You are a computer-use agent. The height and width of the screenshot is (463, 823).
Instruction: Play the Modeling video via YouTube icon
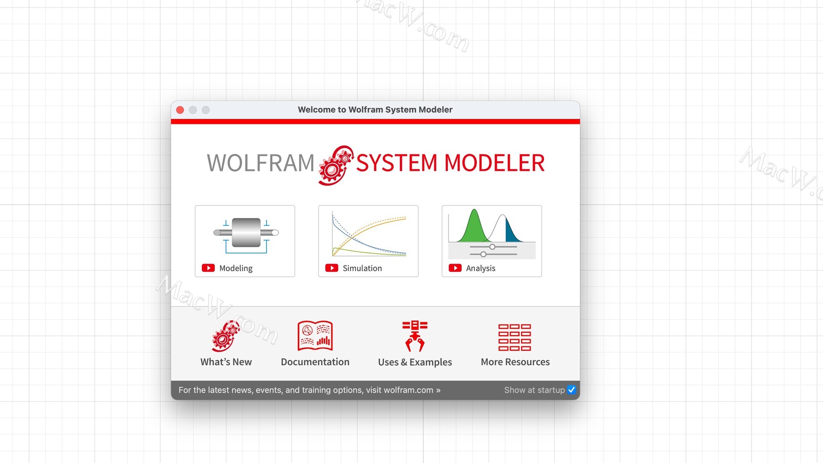pyautogui.click(x=208, y=268)
